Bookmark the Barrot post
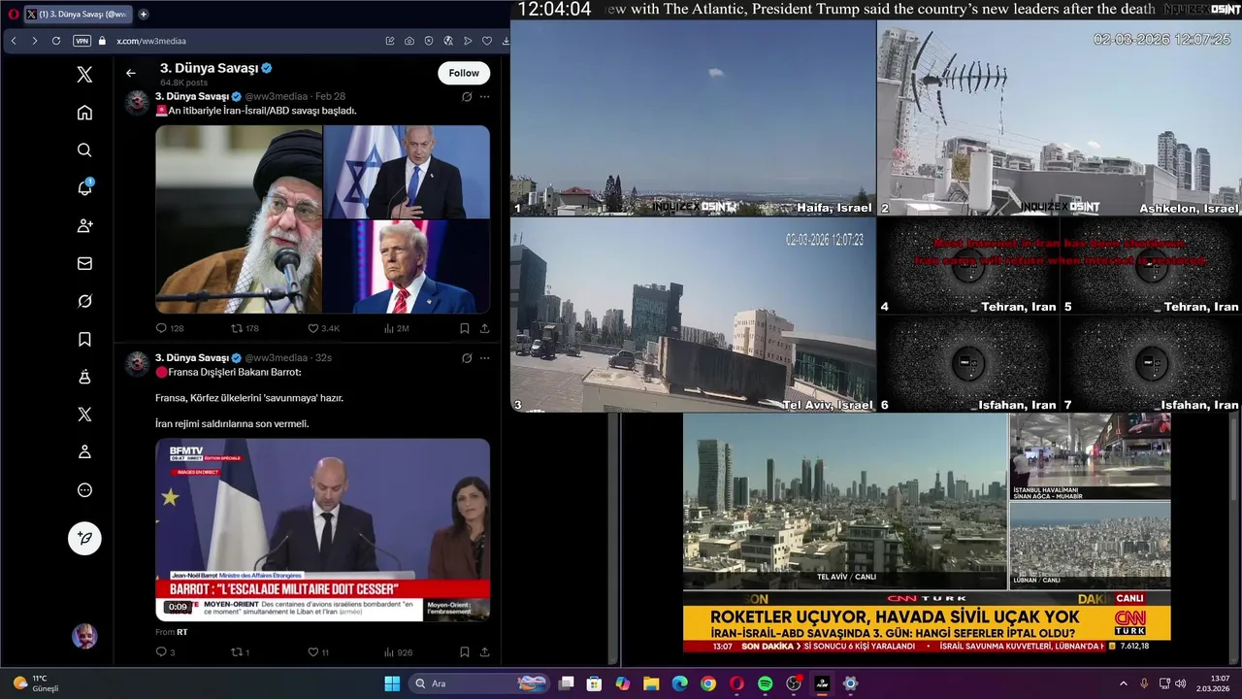 [x=465, y=652]
